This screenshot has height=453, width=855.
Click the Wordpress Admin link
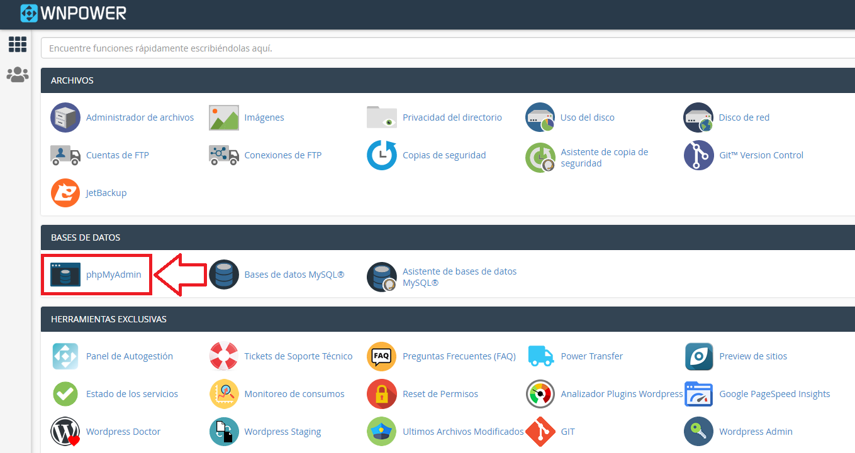[756, 432]
